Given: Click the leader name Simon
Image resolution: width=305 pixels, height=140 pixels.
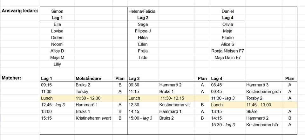Looking at the screenshot, I should tap(57, 11).
